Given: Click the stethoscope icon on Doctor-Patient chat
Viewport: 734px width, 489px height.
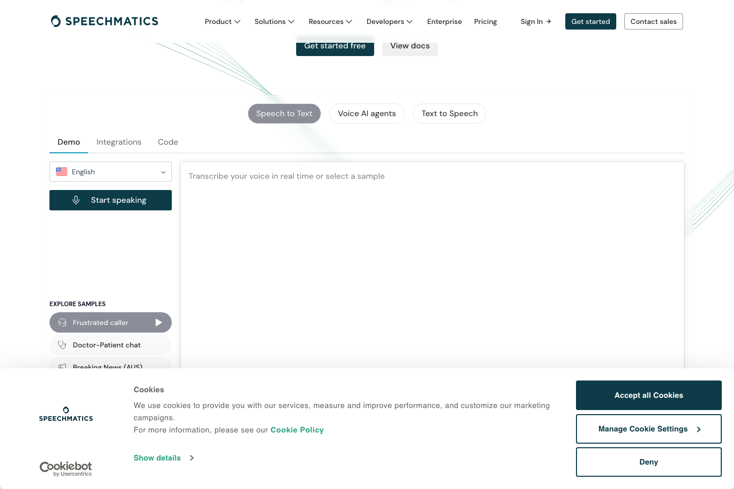Looking at the screenshot, I should 62,345.
